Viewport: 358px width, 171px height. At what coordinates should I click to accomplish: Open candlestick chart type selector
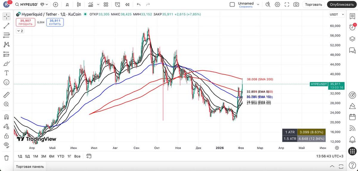pos(79,4)
